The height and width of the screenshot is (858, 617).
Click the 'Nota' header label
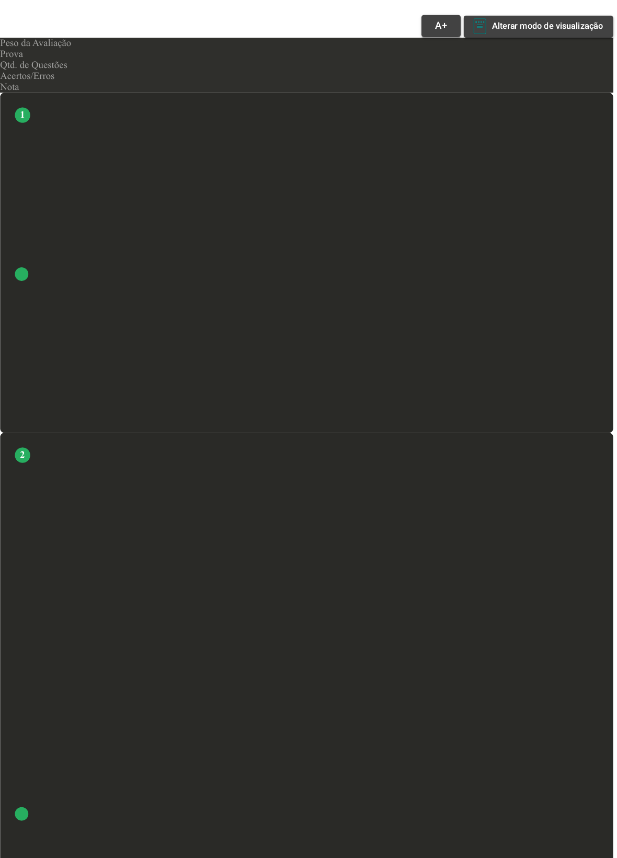click(9, 87)
